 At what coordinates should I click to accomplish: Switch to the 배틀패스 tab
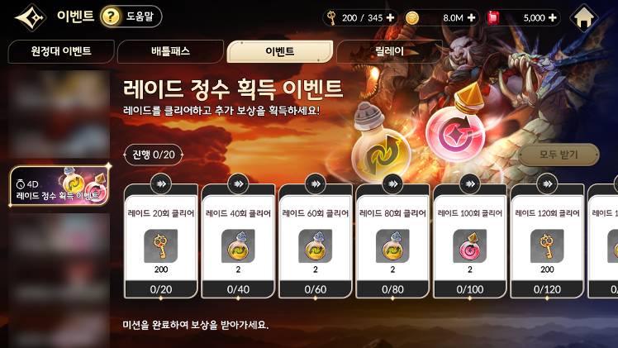tap(170, 51)
